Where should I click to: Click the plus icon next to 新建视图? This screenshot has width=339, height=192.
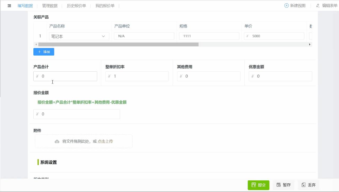tap(286, 5)
